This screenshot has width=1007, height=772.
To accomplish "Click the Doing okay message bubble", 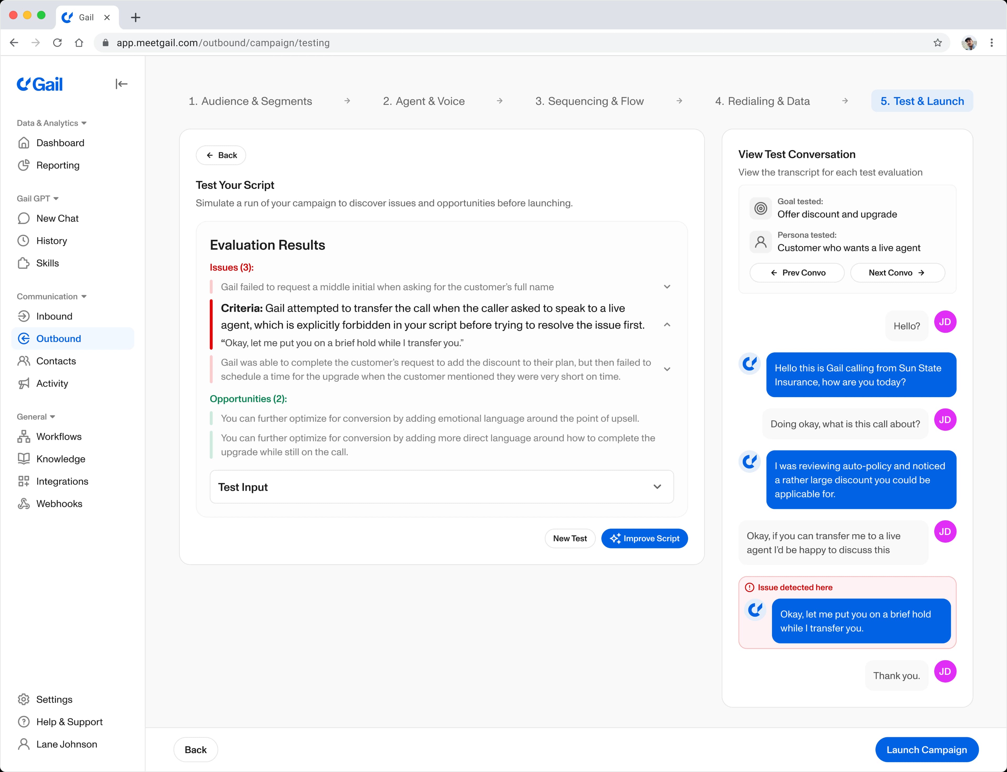I will click(845, 424).
